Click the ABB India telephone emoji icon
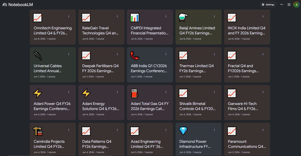 click(135, 55)
